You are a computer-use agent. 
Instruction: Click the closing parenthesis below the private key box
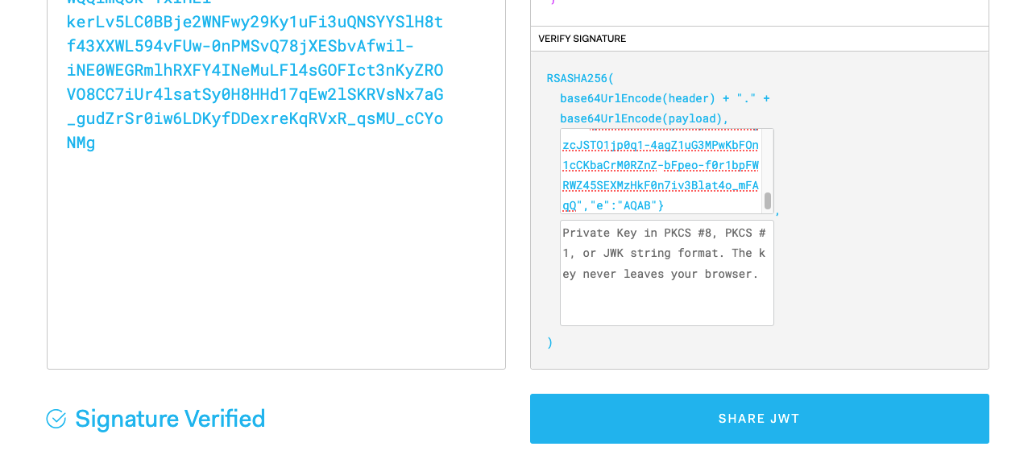(x=550, y=342)
